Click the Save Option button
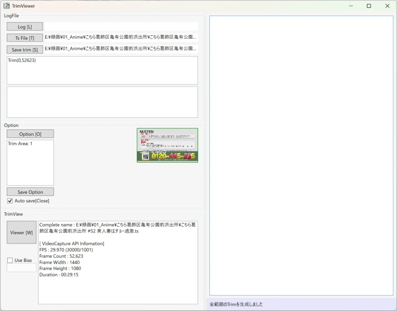Image resolution: width=397 pixels, height=311 pixels. pos(30,192)
